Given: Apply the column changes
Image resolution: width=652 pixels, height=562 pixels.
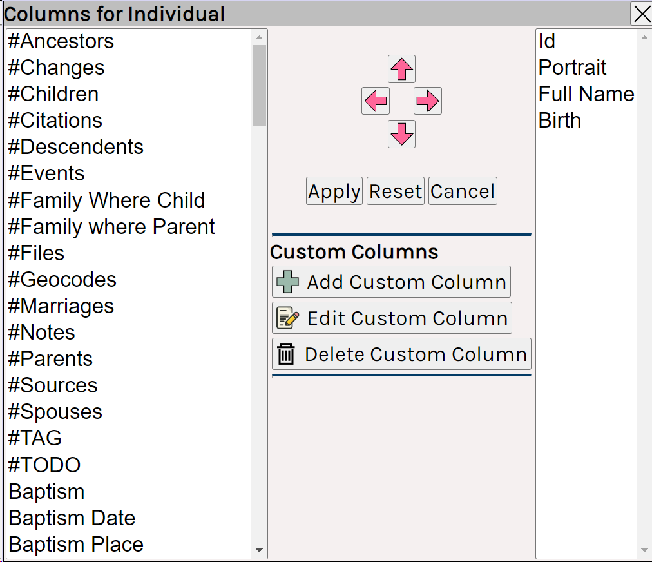Looking at the screenshot, I should point(334,191).
